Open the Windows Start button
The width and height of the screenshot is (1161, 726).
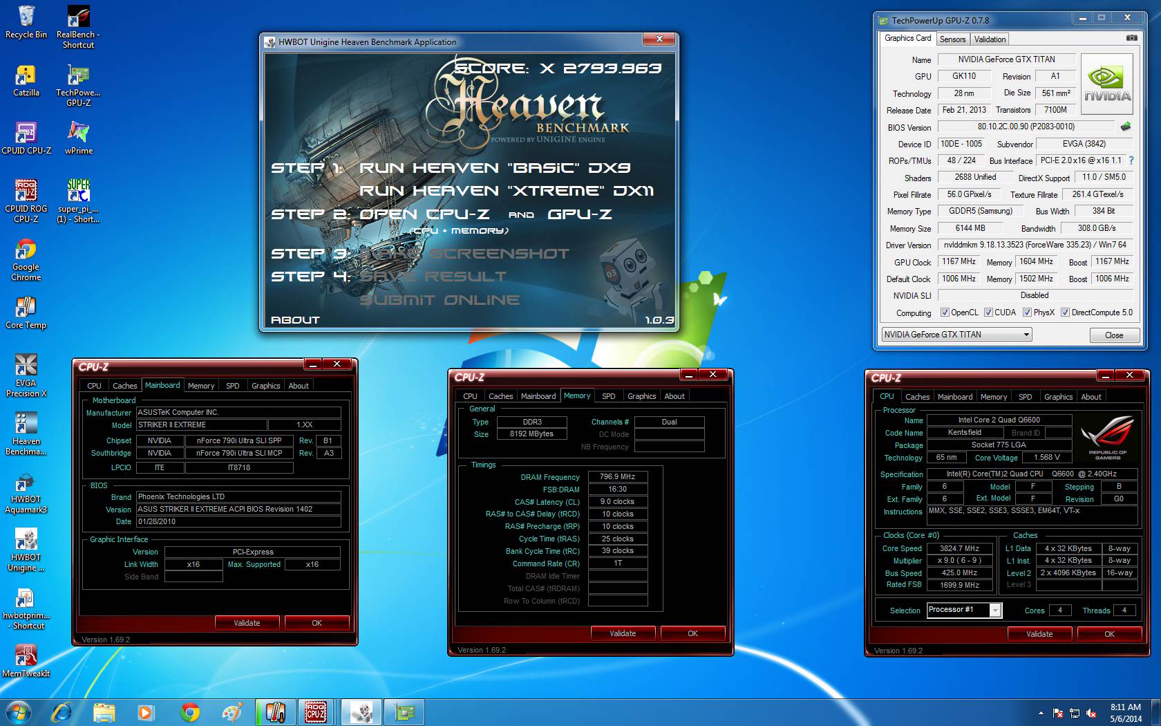tap(17, 712)
